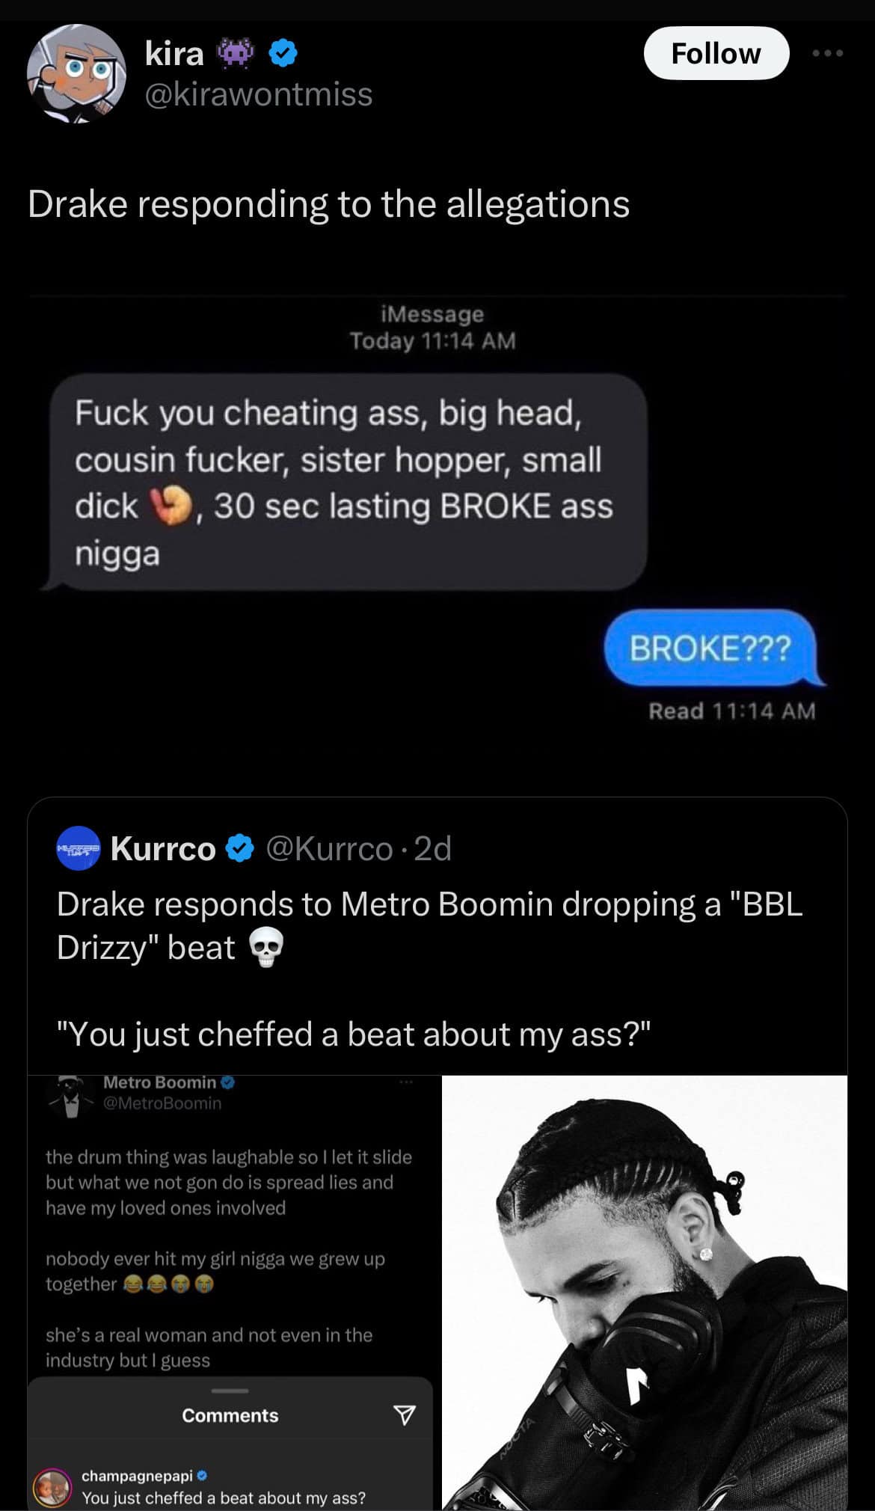The height and width of the screenshot is (1511, 875).
Task: Tap kira's blue verified badge
Action: pyautogui.click(x=283, y=53)
